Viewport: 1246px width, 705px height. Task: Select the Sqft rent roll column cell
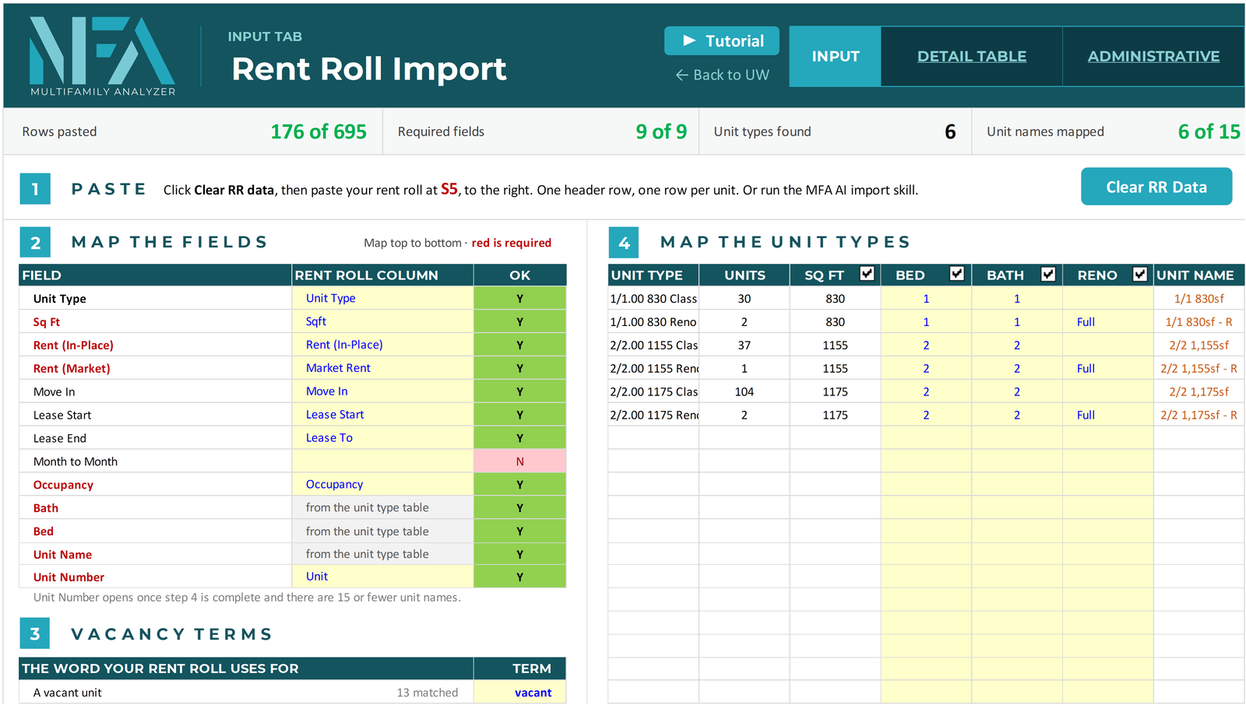[x=382, y=321]
